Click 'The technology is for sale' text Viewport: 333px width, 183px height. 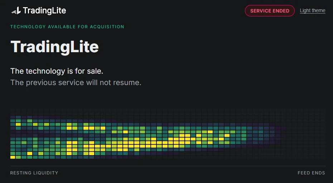(x=57, y=71)
